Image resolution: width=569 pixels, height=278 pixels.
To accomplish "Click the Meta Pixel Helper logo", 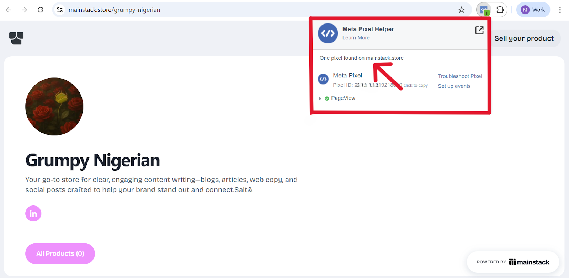I will (x=328, y=33).
